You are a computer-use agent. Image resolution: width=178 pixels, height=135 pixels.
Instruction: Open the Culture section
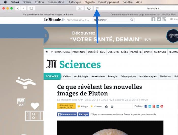point(113,52)
